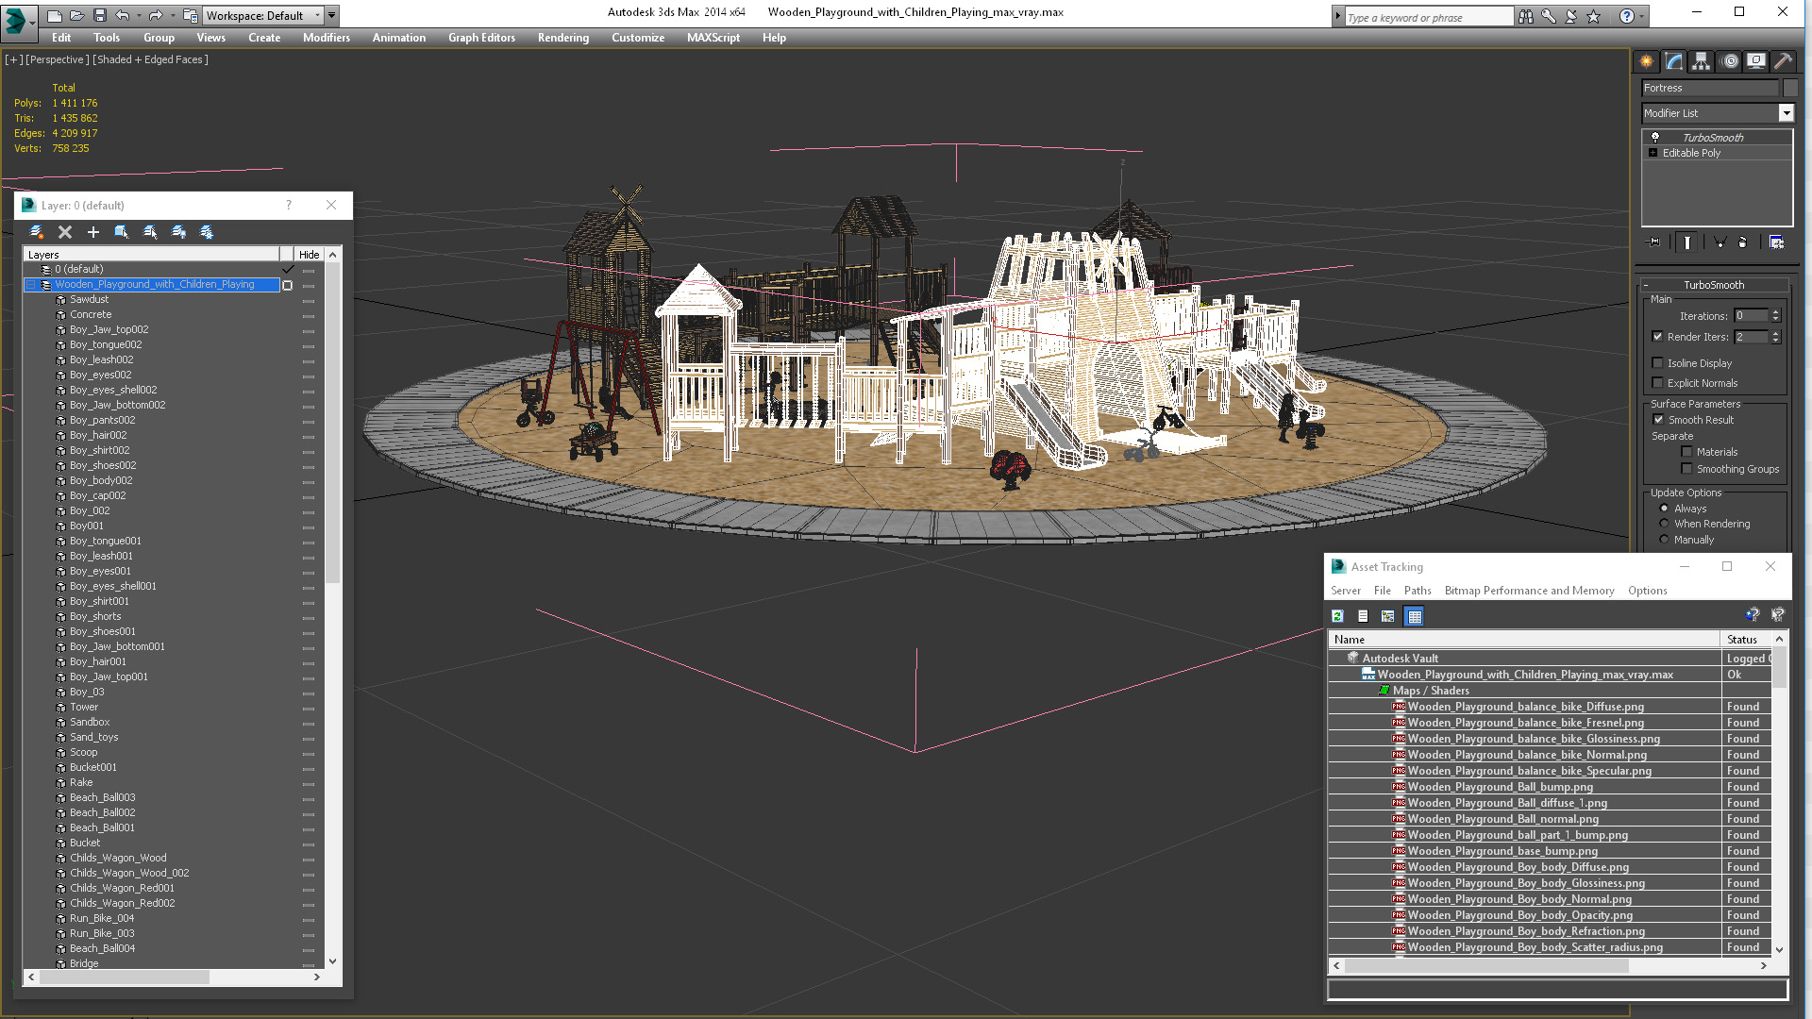Enable Isoline Display checkbox
Image resolution: width=1812 pixels, height=1019 pixels.
tap(1657, 363)
